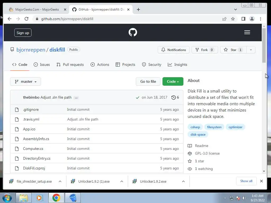This screenshot has height=203, width=271.
Task: Open the Pull requests tab
Action: click(x=70, y=64)
